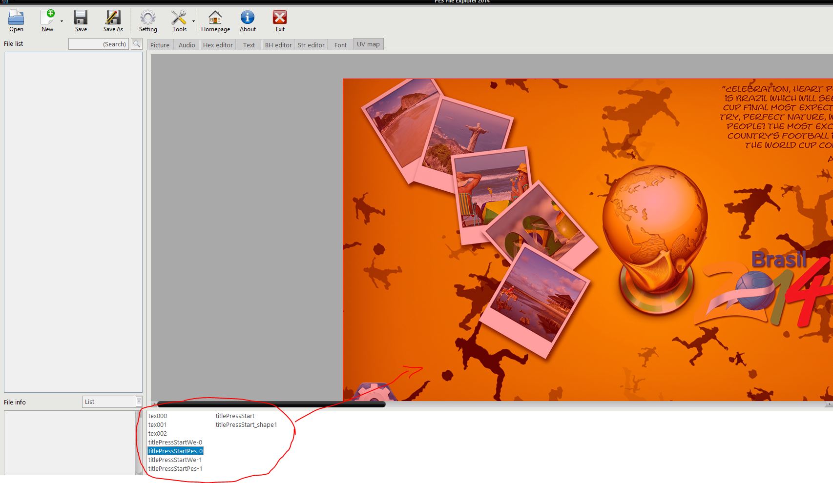Expand the File info List dropdown

point(139,402)
